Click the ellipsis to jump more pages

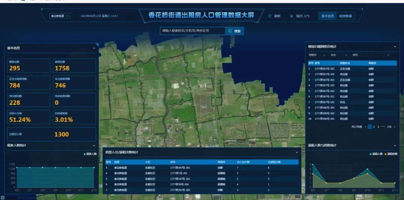[383, 127]
